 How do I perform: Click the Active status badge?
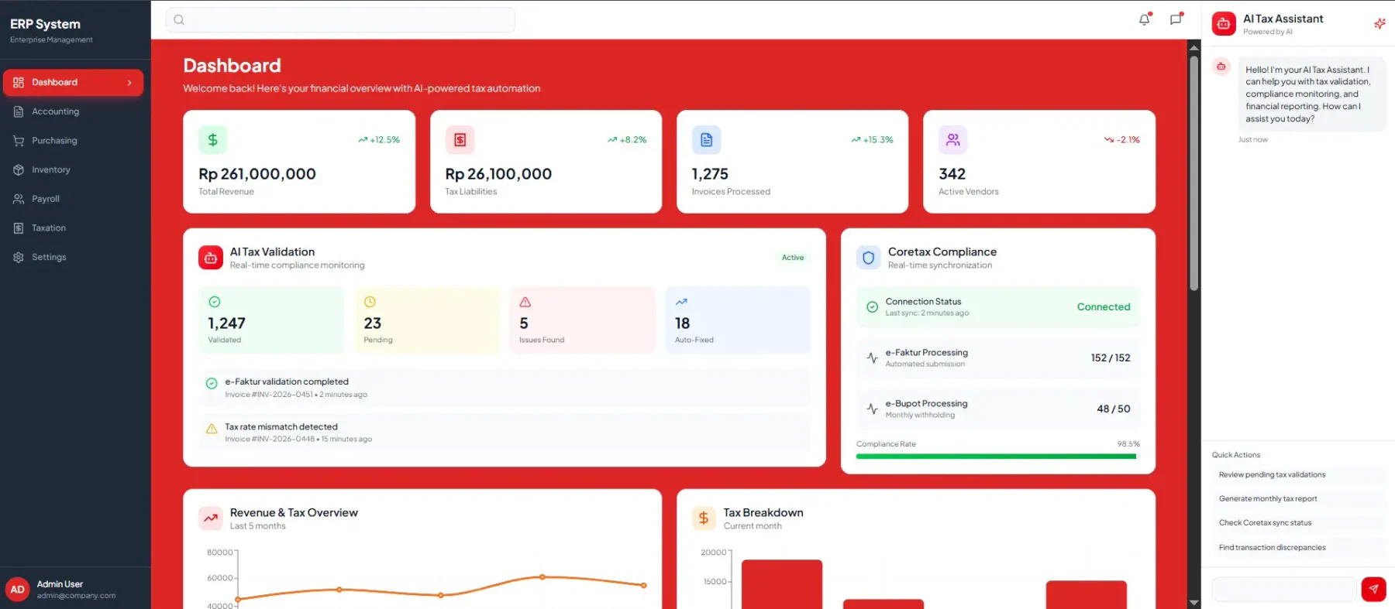pyautogui.click(x=793, y=258)
